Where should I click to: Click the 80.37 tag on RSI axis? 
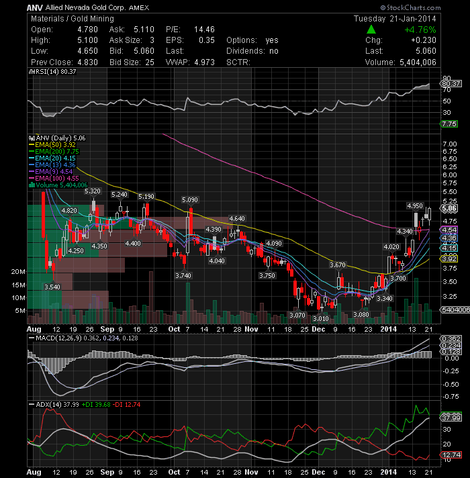[451, 83]
